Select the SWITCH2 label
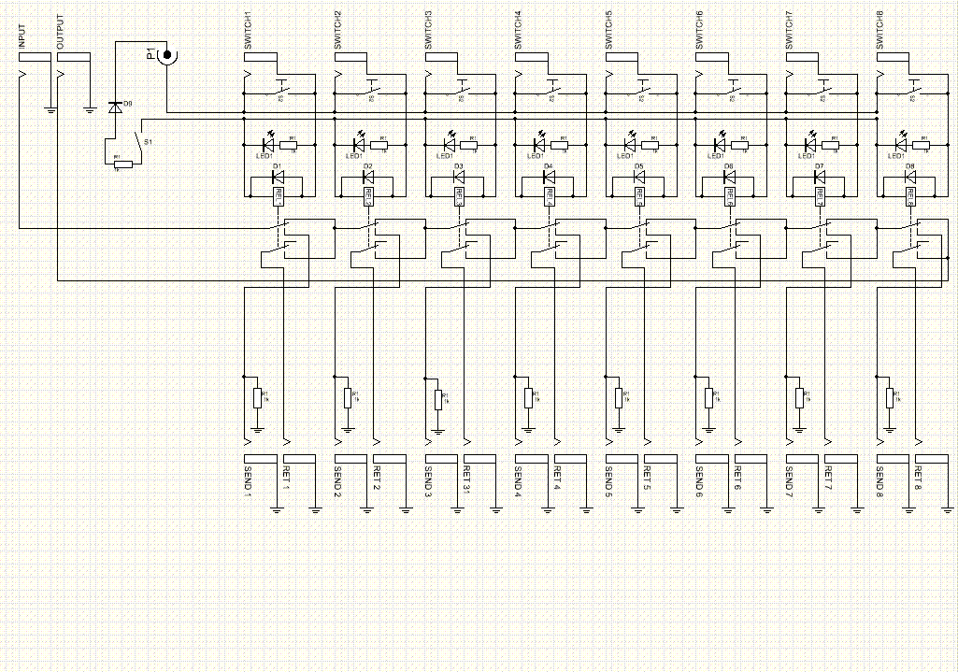 pos(338,31)
